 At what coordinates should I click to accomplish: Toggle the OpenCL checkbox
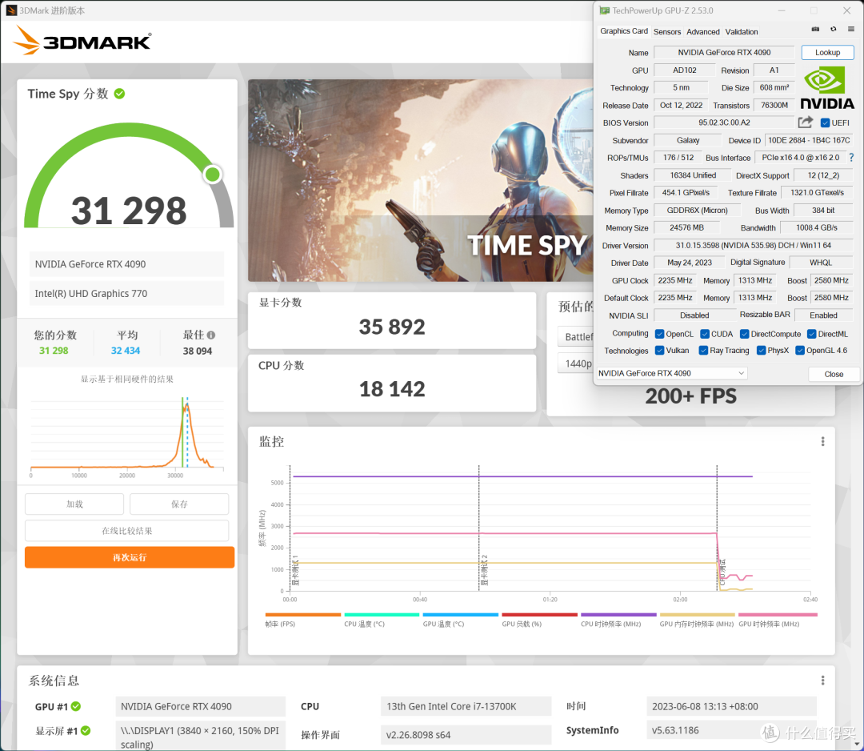(x=659, y=334)
